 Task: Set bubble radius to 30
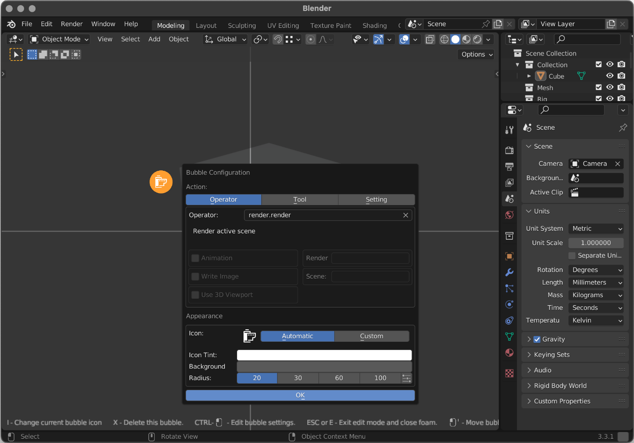point(298,378)
